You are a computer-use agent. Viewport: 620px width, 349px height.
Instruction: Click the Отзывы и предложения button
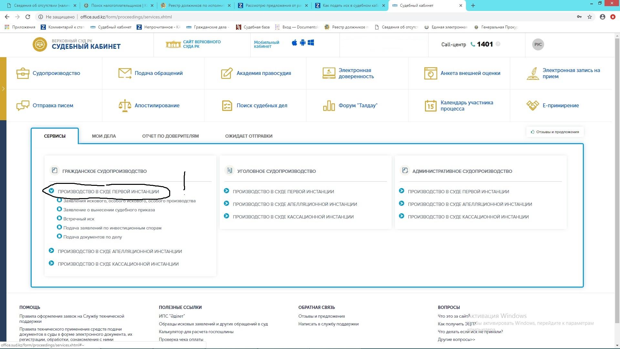coord(555,132)
